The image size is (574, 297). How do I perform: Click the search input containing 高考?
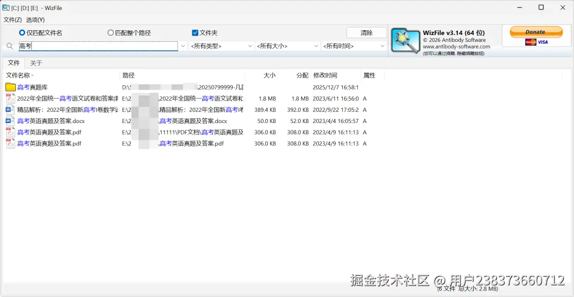coord(98,46)
